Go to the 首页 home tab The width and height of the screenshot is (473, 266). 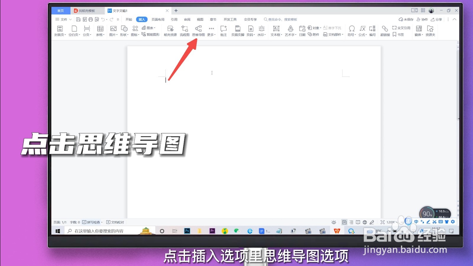[61, 11]
